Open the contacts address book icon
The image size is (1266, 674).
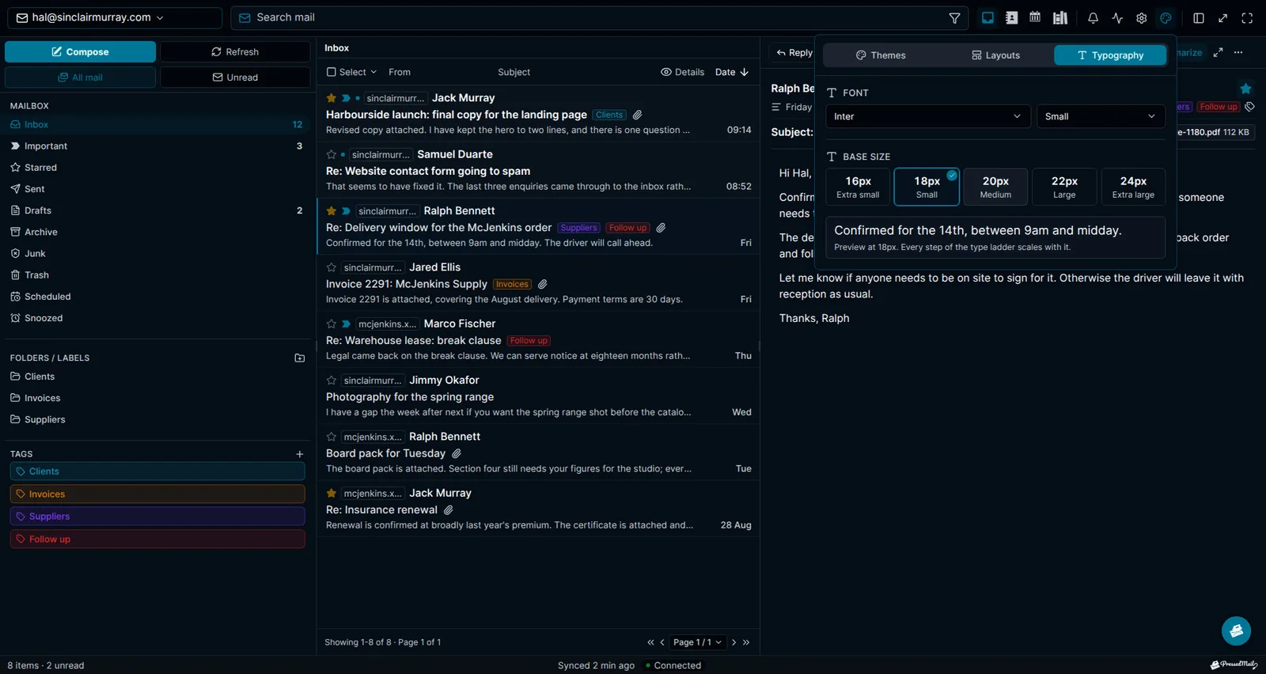pos(1011,17)
